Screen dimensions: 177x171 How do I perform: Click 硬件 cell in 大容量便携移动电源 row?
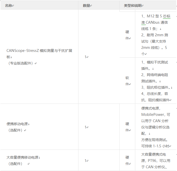point(127,160)
